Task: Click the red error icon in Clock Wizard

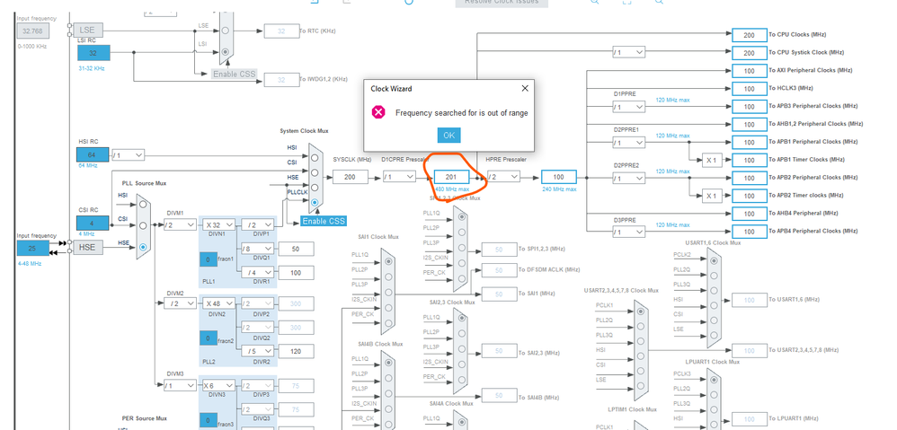Action: click(x=378, y=112)
